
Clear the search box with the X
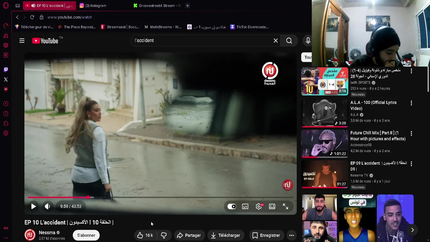[x=275, y=41]
